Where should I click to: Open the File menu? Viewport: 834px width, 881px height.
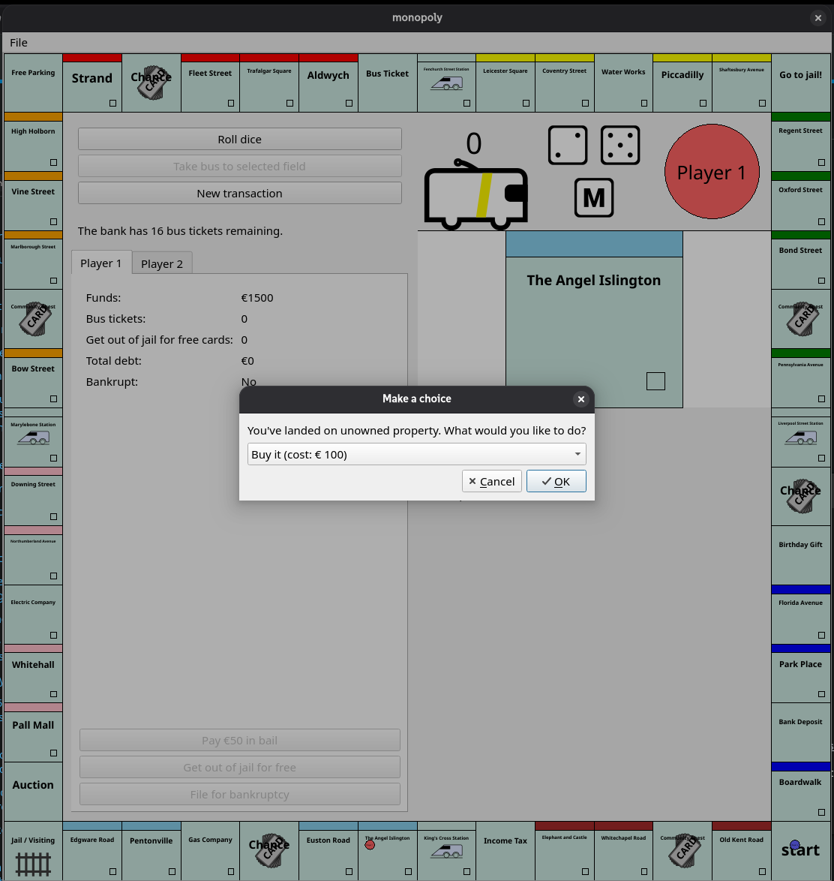[19, 43]
